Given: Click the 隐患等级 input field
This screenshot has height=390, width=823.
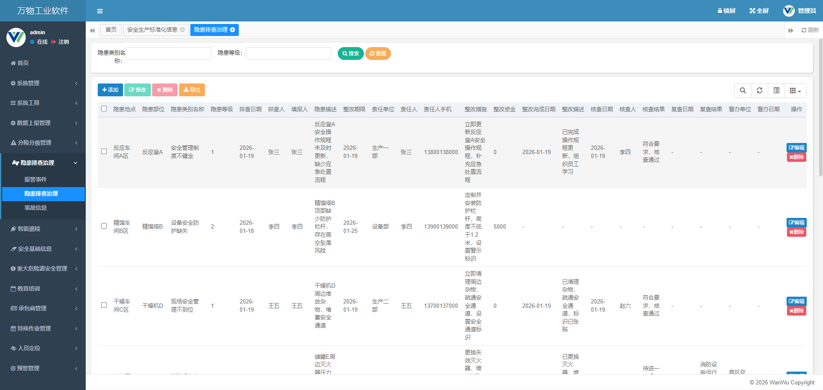Looking at the screenshot, I should [x=288, y=54].
